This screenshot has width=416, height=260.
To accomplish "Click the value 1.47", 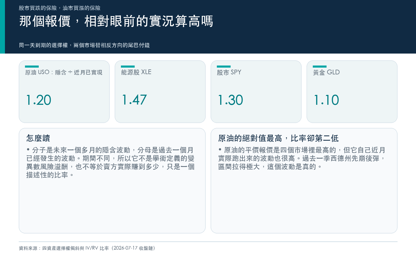I will click(134, 100).
